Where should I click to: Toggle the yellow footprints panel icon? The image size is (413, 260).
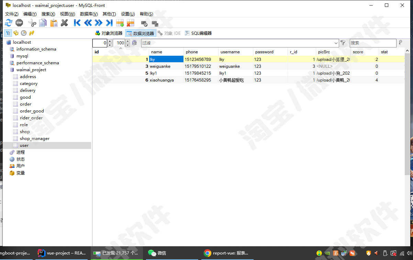tap(32, 33)
